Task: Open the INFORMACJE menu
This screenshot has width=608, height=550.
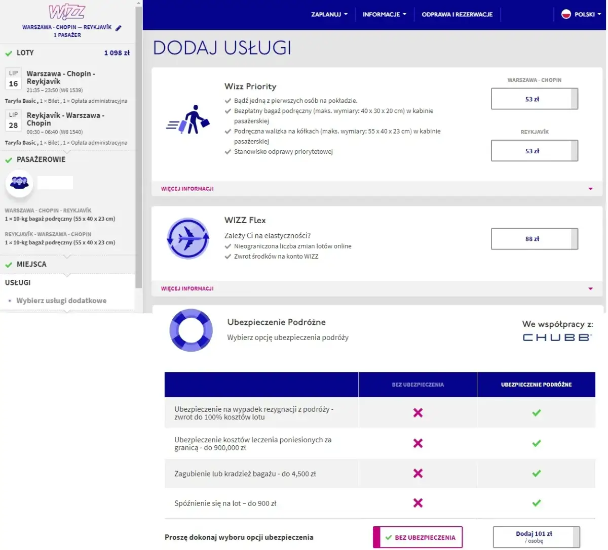Action: (384, 15)
